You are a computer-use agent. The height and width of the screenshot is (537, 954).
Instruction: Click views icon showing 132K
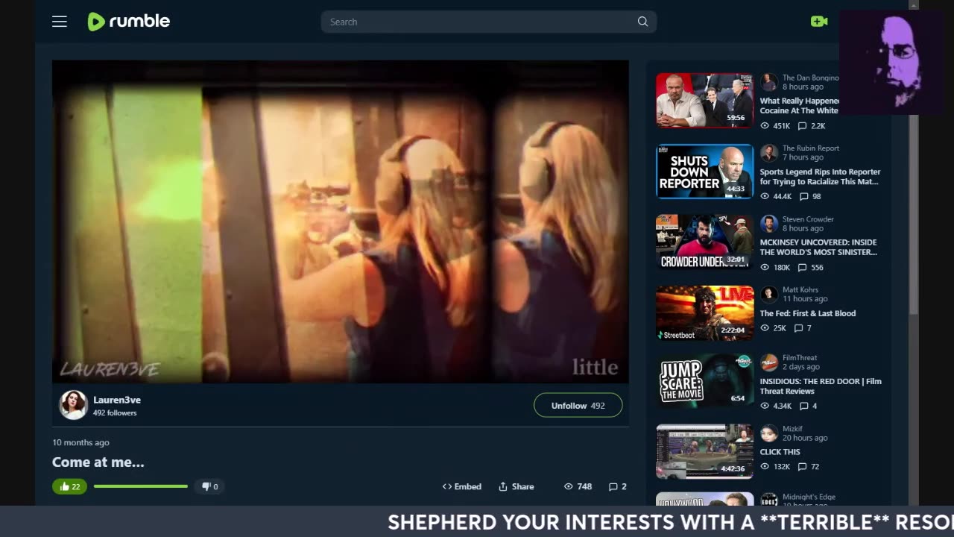tap(765, 467)
